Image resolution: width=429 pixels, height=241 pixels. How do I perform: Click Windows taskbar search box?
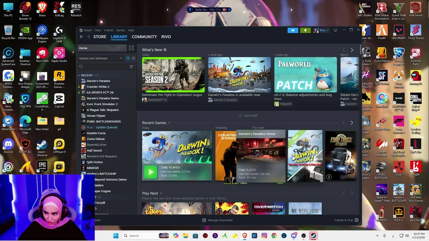145,236
